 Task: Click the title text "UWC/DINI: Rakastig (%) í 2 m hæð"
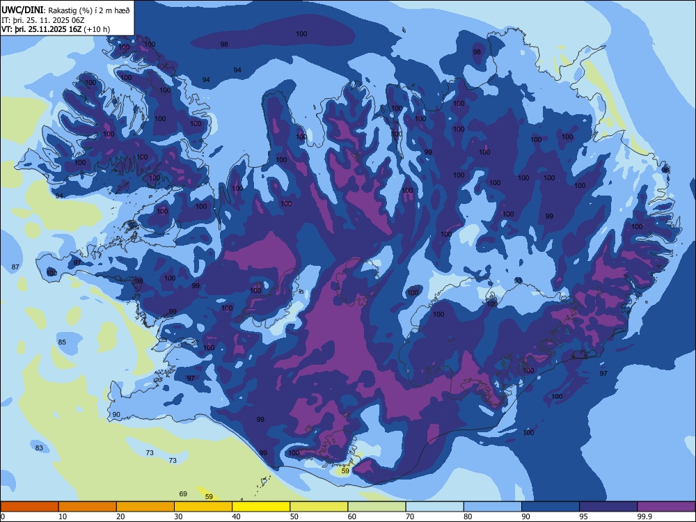point(65,10)
